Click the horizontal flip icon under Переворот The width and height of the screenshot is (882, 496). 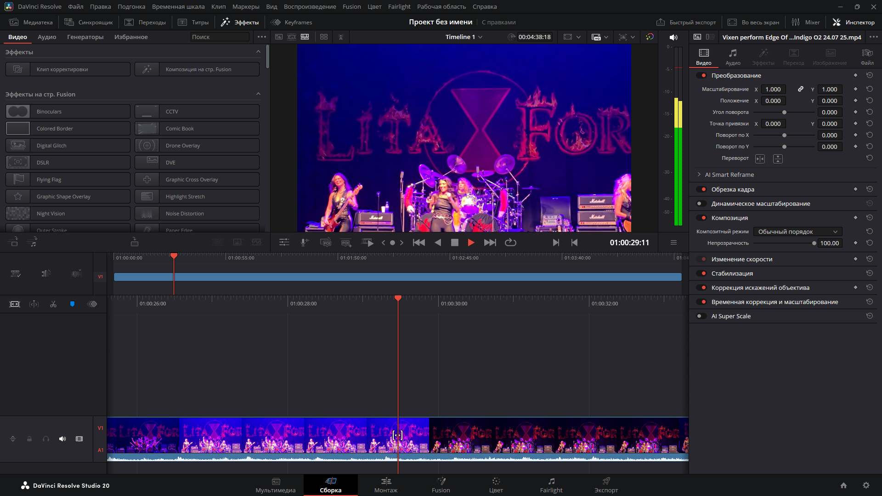[x=760, y=158]
